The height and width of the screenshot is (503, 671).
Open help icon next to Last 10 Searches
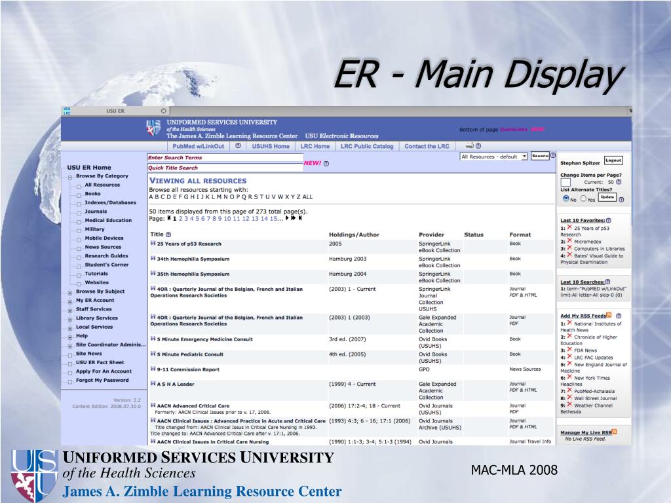(607, 282)
